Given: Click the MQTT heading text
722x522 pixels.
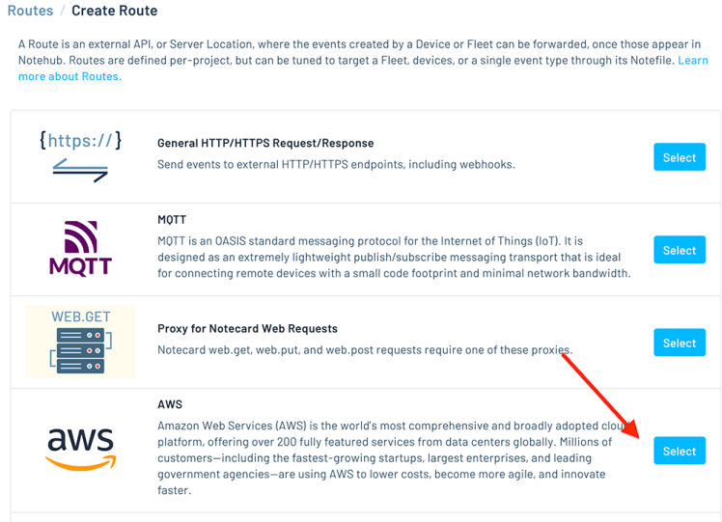Looking at the screenshot, I should click(173, 220).
